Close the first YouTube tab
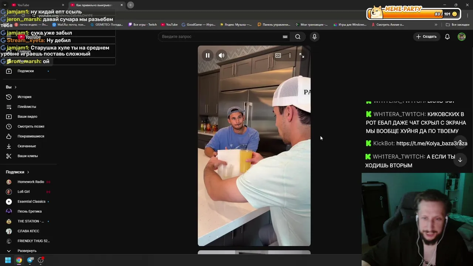The width and height of the screenshot is (473, 266). pyautogui.click(x=63, y=5)
